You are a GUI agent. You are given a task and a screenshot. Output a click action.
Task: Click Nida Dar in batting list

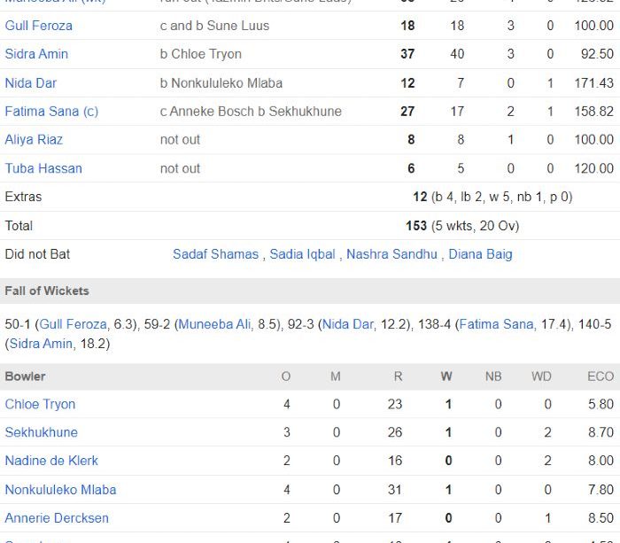[x=30, y=83]
